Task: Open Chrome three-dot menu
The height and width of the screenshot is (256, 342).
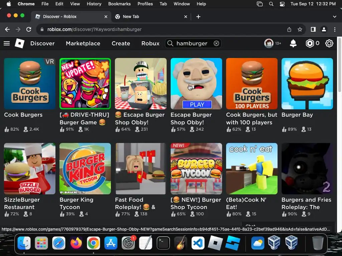Action: pyautogui.click(x=335, y=29)
